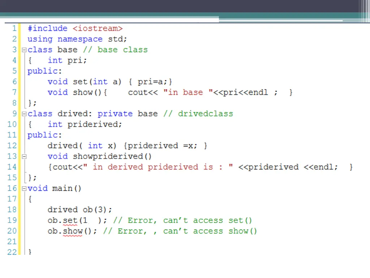
Task: Collapse the void main() fold marker
Action: point(24,189)
